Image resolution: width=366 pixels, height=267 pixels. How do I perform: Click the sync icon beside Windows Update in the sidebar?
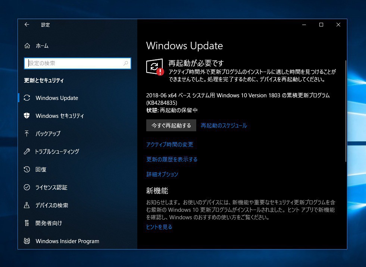coord(27,98)
